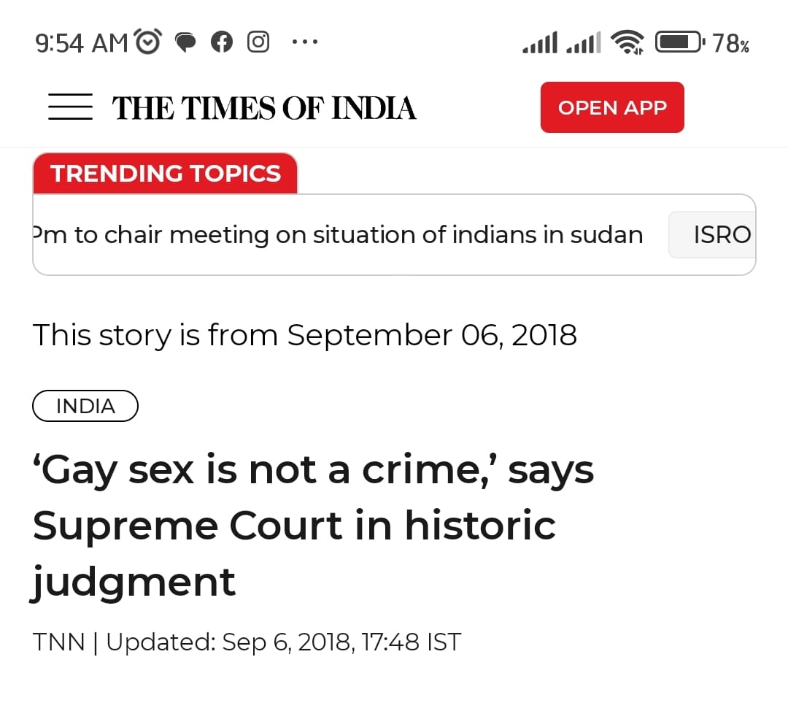This screenshot has height=703, width=788.
Task: Tap the 'This story is from' date notice
Action: 305,336
